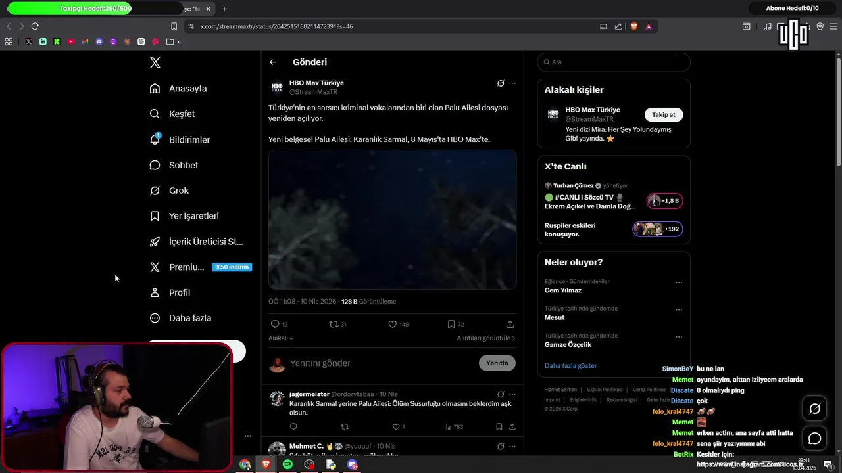Go to Anasayfa in the sidebar
Viewport: 842px width, 473px height.
[x=178, y=89]
